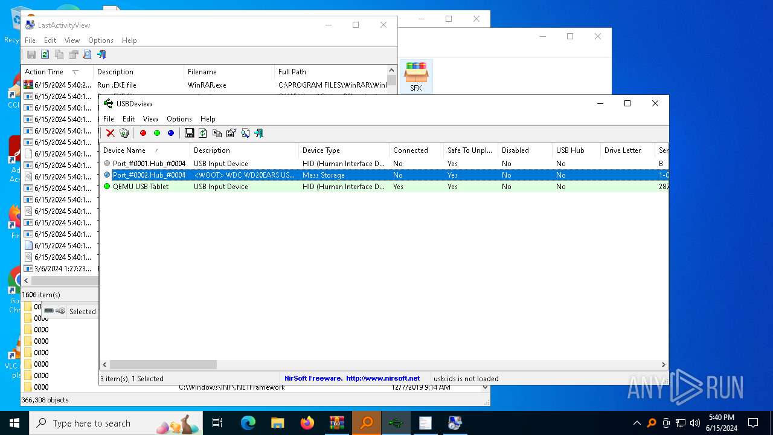This screenshot has height=435, width=773.
Task: Click the Mass Storage device type cell
Action: click(344, 175)
